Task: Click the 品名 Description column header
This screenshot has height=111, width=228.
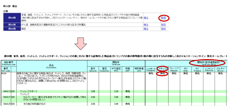Action: coord(51,66)
